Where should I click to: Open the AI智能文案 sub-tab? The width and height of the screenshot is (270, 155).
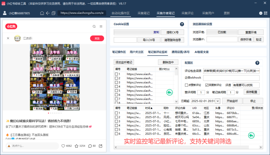[x=201, y=52]
